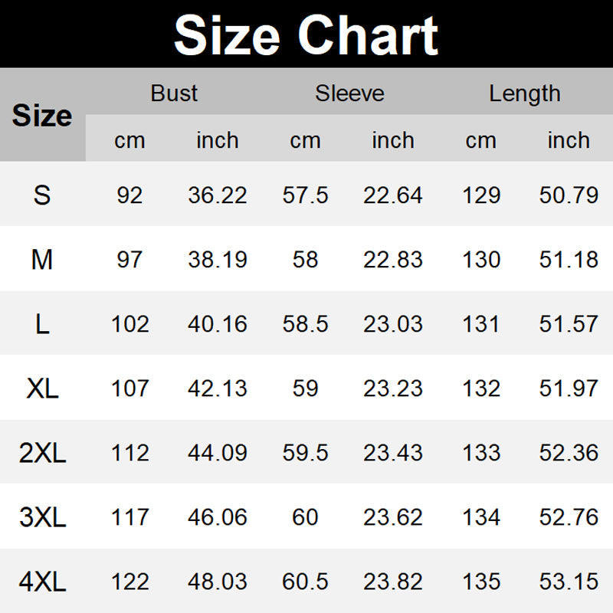The image size is (613, 613).
Task: Click the L size row label
Action: 42,324
